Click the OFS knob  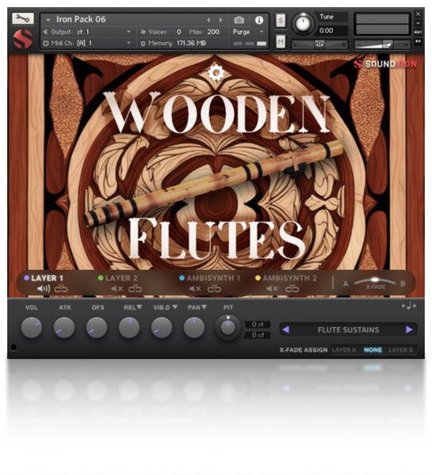(97, 328)
